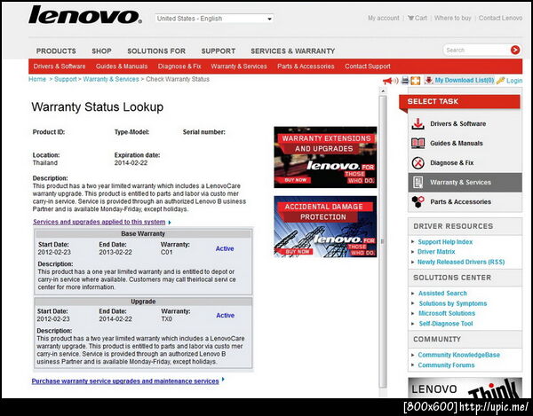
Task: Open Support Help Index link
Action: (445, 242)
